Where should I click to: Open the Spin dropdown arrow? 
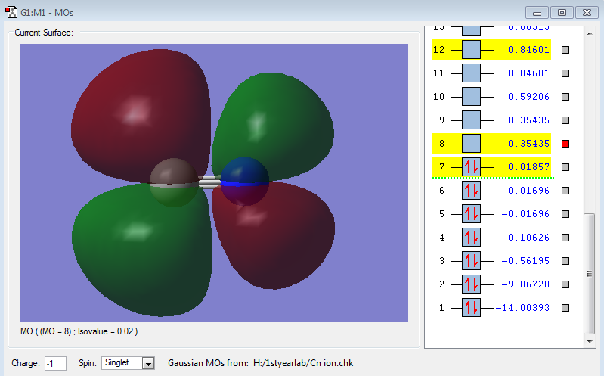pyautogui.click(x=148, y=363)
